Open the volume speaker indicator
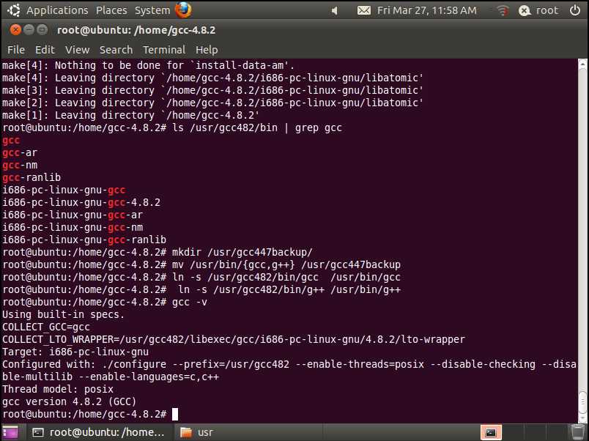The width and height of the screenshot is (589, 441). point(334,11)
